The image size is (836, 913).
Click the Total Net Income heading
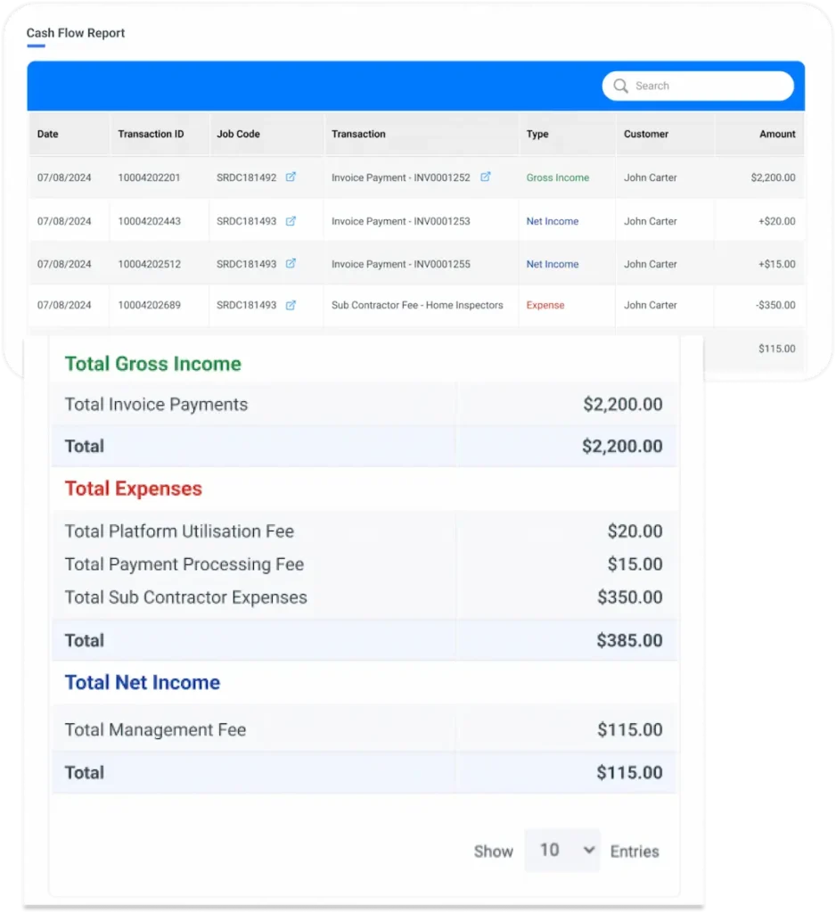[143, 682]
